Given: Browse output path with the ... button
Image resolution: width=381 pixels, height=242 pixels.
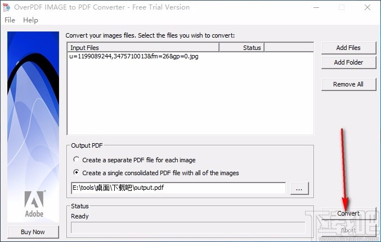Looking at the screenshot, I should tap(299, 189).
